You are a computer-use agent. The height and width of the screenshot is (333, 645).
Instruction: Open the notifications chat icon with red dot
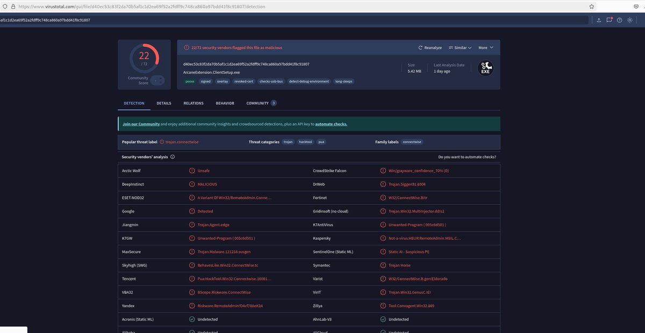609,20
